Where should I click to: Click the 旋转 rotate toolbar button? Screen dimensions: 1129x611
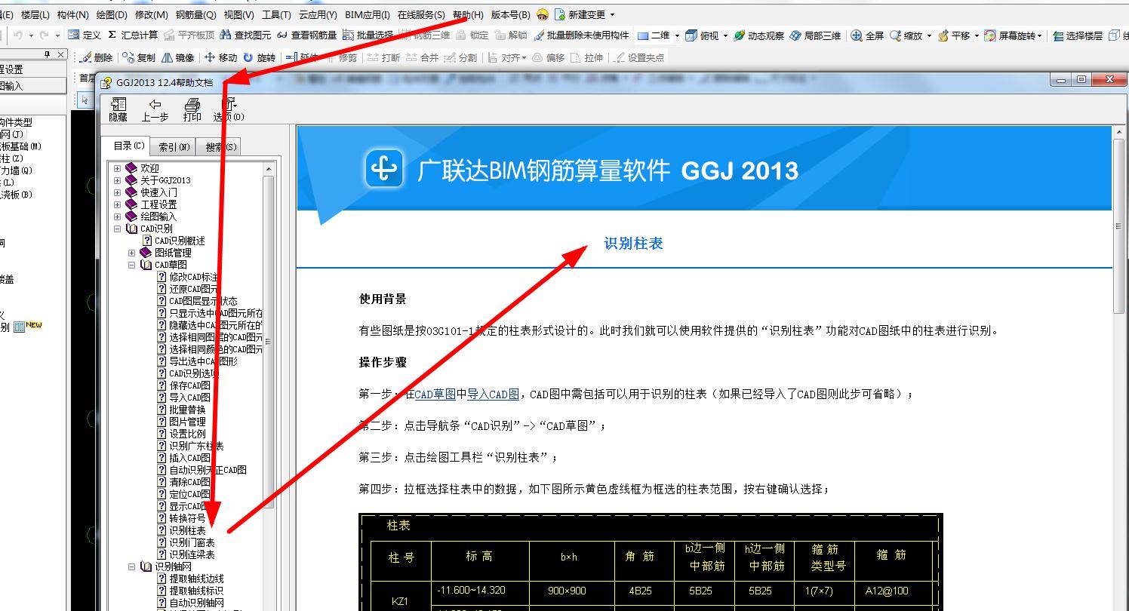pos(259,57)
